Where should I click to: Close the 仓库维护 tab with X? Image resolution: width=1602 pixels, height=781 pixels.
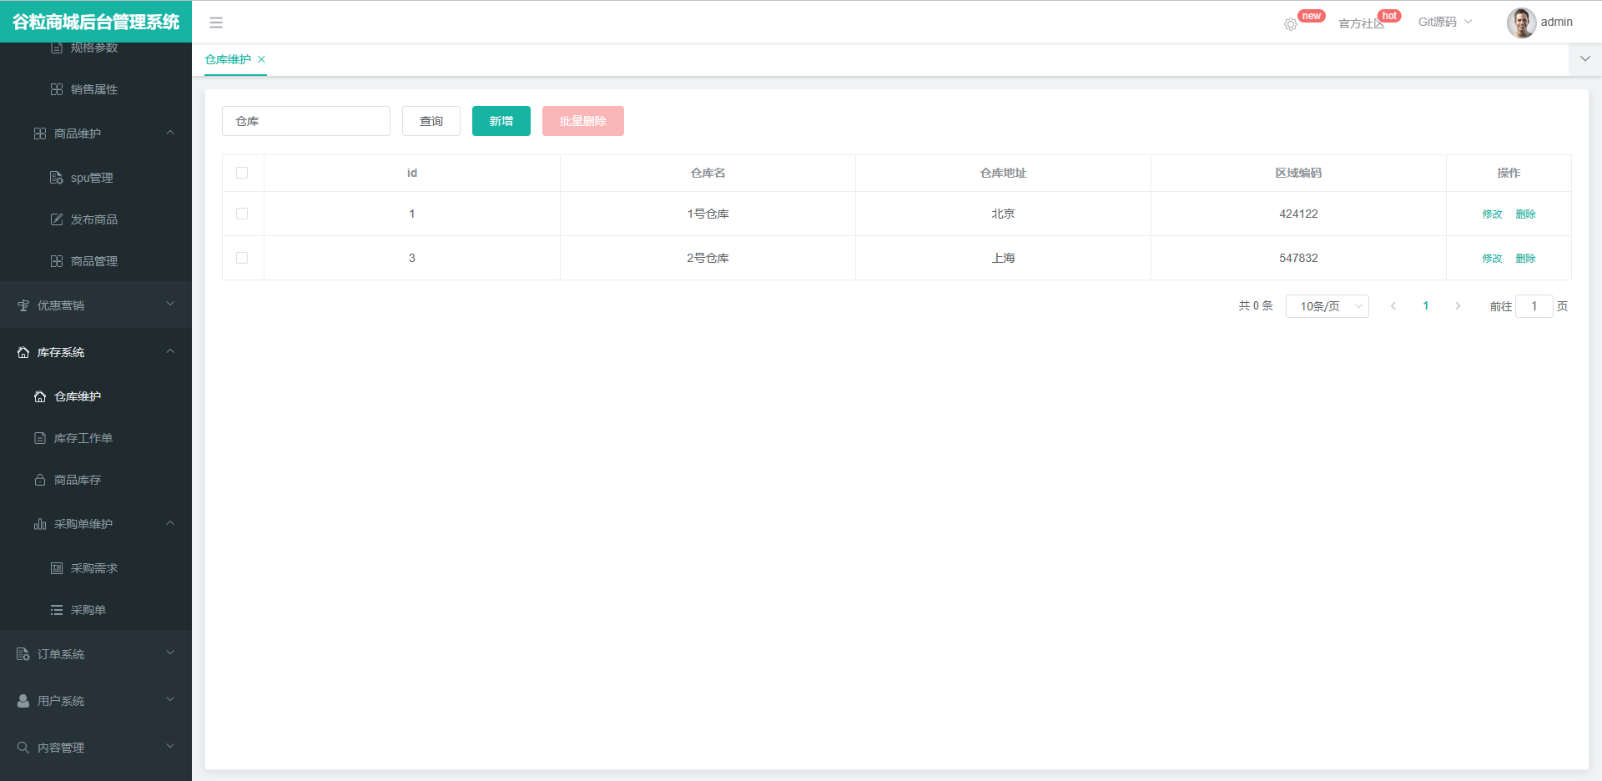(x=261, y=59)
